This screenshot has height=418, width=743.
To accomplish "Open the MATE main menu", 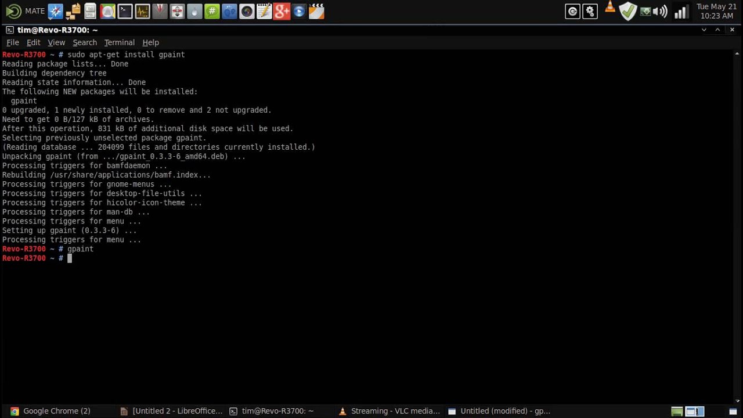I will [25, 11].
